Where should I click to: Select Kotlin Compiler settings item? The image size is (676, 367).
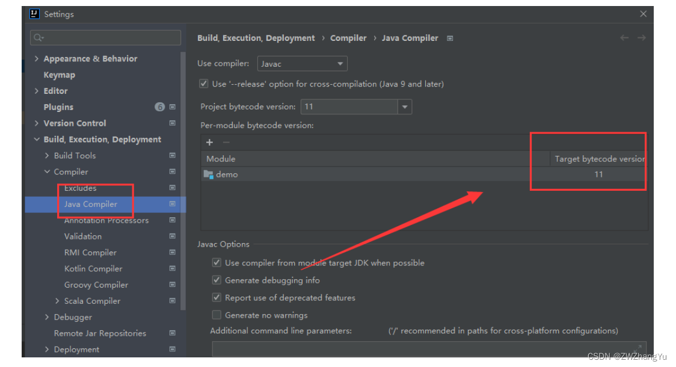click(x=93, y=269)
